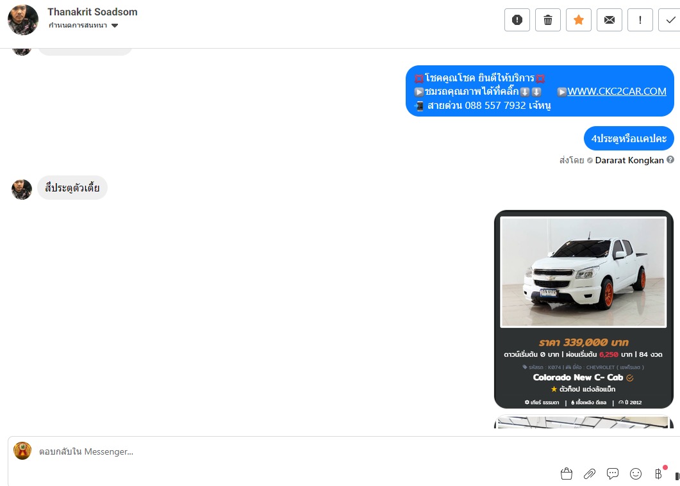Click the spam report icon in header
680x486 pixels.
[517, 20]
